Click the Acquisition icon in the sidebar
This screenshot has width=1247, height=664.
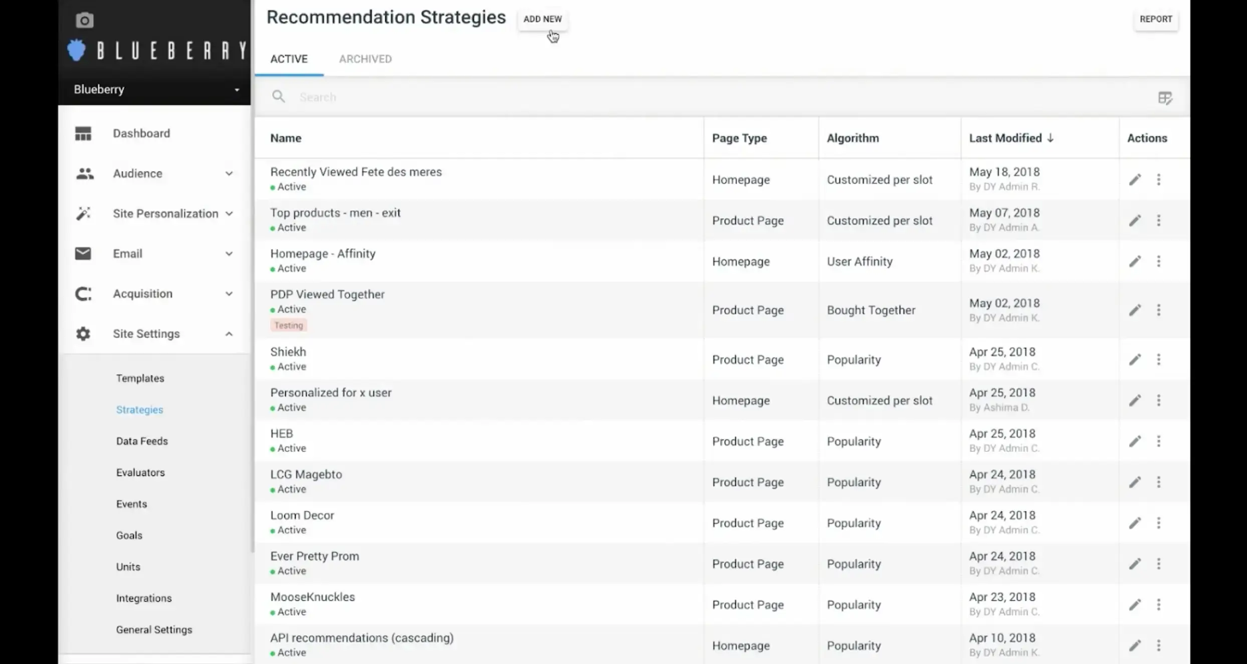coord(83,294)
